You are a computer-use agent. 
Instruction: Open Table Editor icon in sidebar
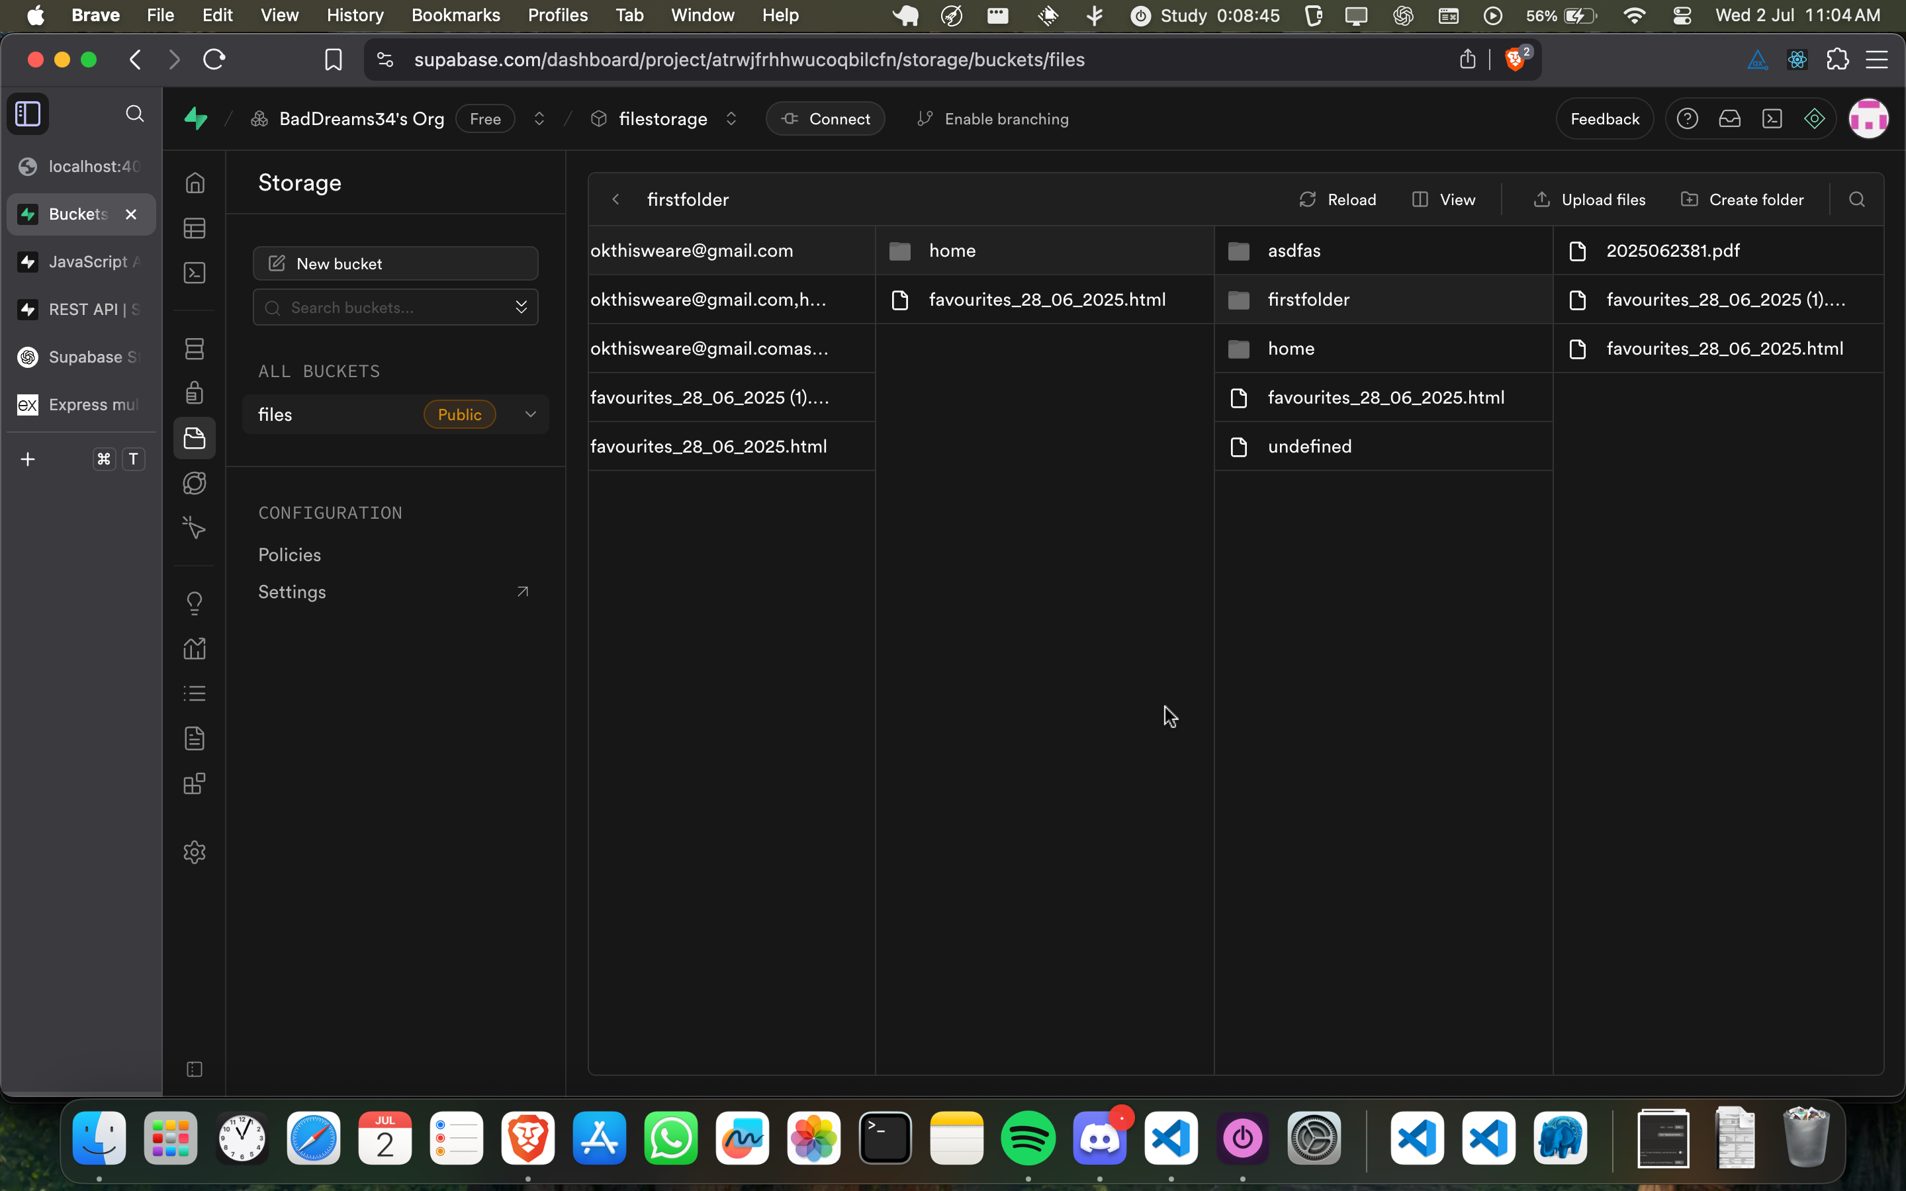coord(195,228)
